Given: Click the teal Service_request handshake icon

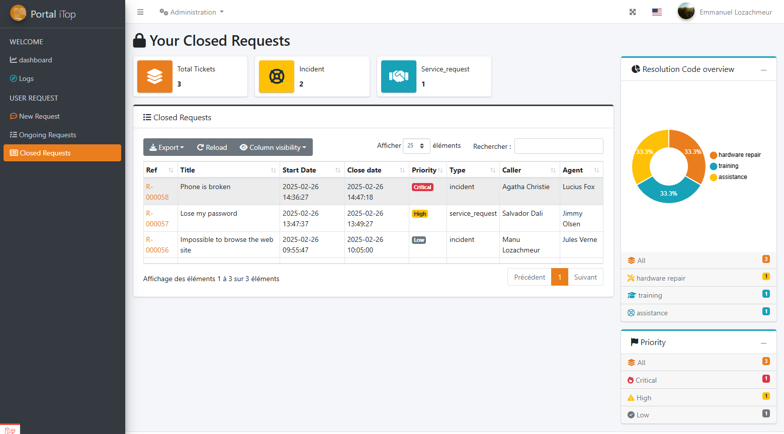Looking at the screenshot, I should pyautogui.click(x=398, y=76).
